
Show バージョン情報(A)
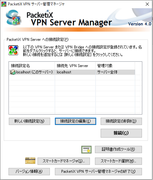pos(29,172)
